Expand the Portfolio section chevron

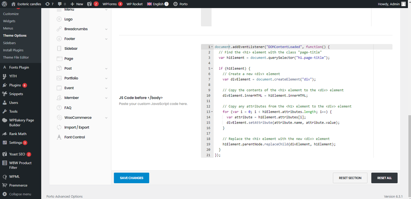tap(106, 78)
